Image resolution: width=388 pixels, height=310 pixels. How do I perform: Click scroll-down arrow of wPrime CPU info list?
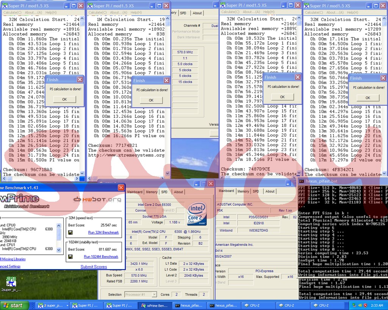[x=59, y=250]
